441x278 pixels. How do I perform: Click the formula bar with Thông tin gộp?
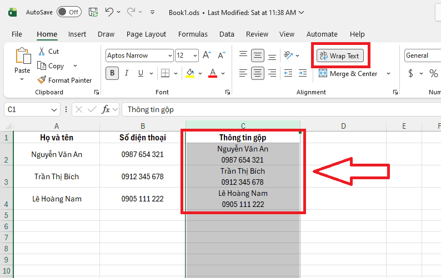pyautogui.click(x=281, y=109)
